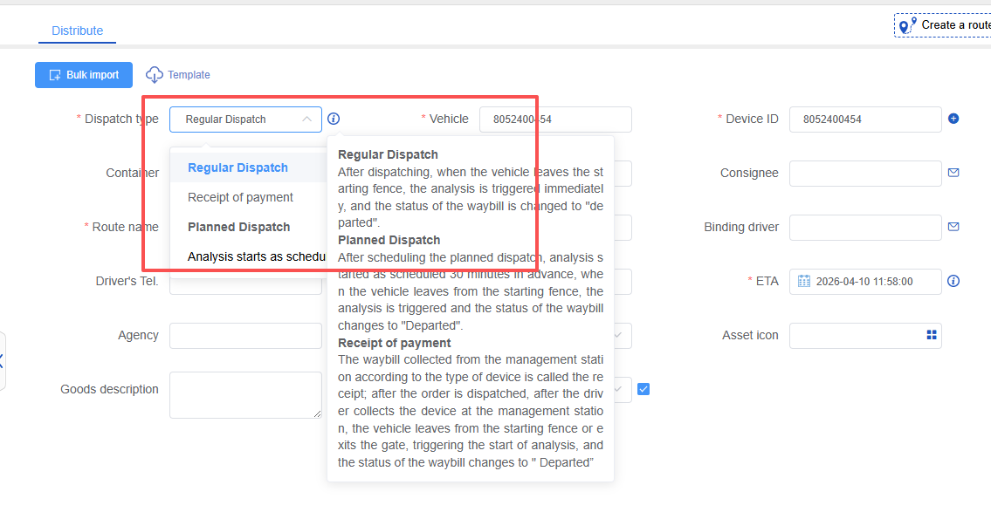Click the info icon next to ETA
The width and height of the screenshot is (991, 519).
953,281
